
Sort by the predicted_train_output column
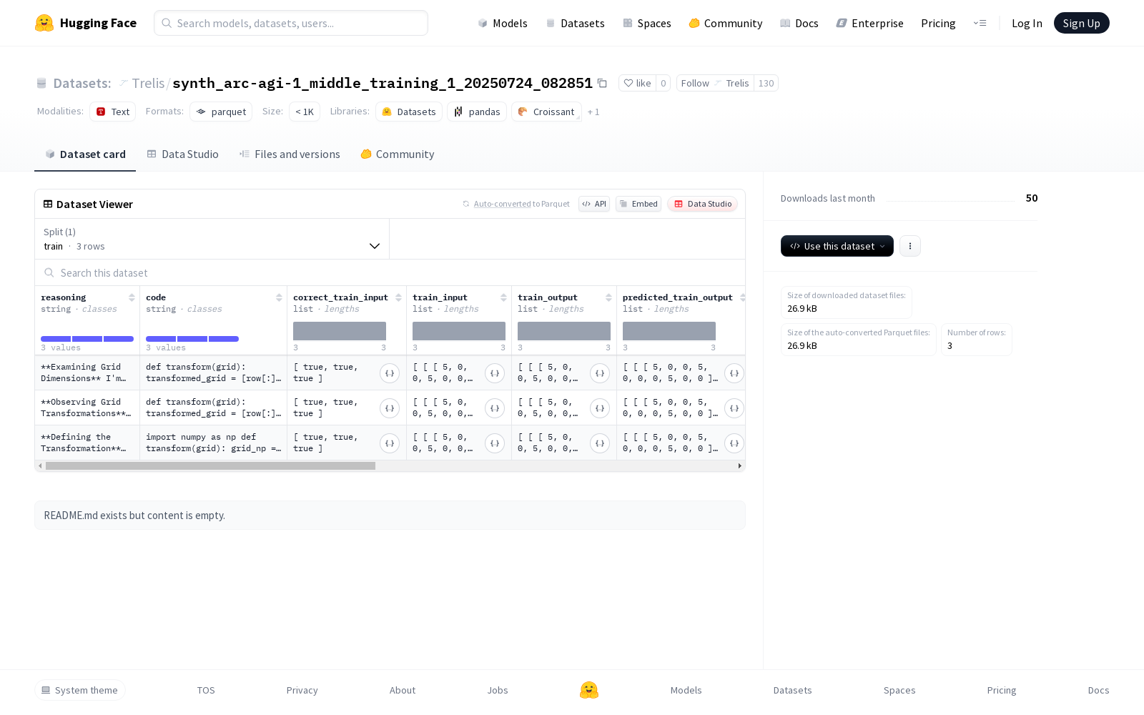pos(742,297)
